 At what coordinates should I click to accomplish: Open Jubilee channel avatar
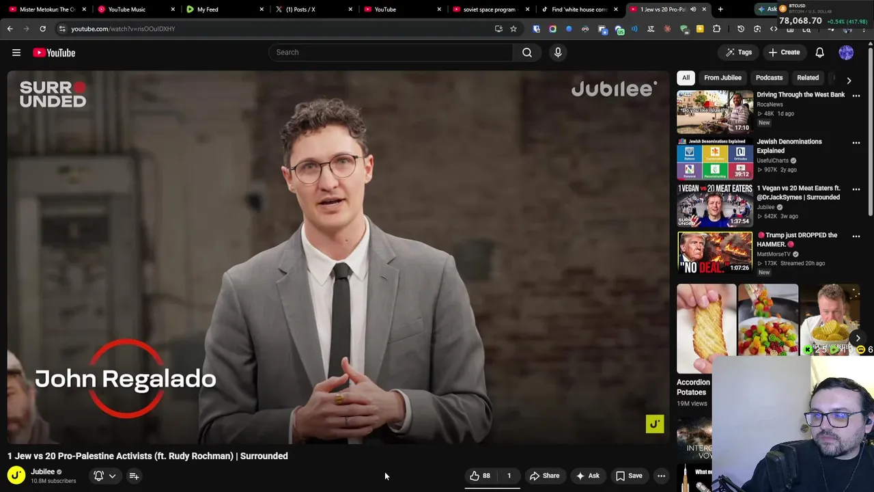(16, 475)
